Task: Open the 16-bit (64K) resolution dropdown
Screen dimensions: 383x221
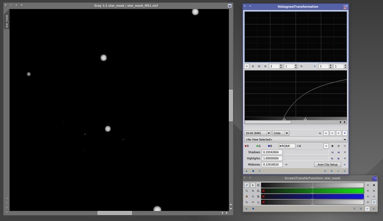Action: (257, 133)
